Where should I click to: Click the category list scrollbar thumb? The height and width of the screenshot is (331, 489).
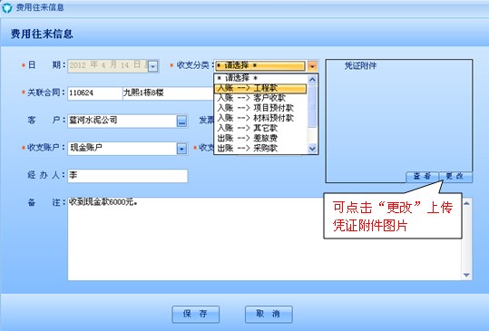coord(312,106)
